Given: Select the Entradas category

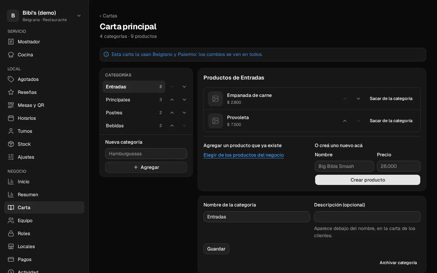Looking at the screenshot, I should [x=134, y=87].
